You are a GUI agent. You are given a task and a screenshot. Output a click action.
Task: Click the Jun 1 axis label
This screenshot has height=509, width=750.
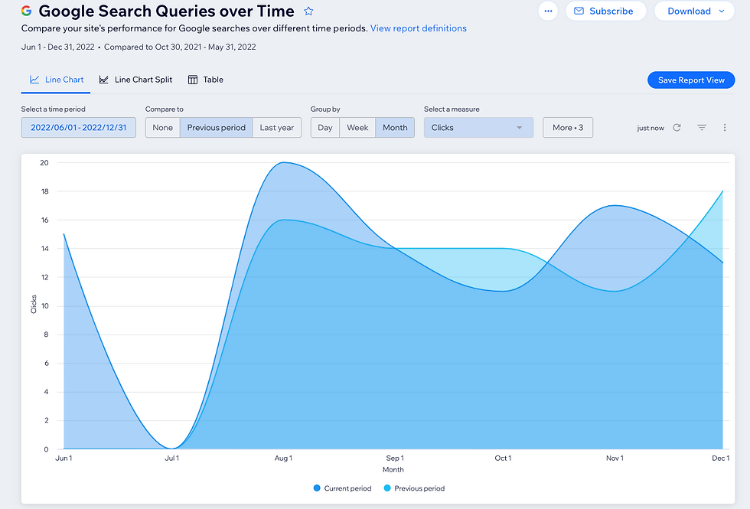point(64,458)
